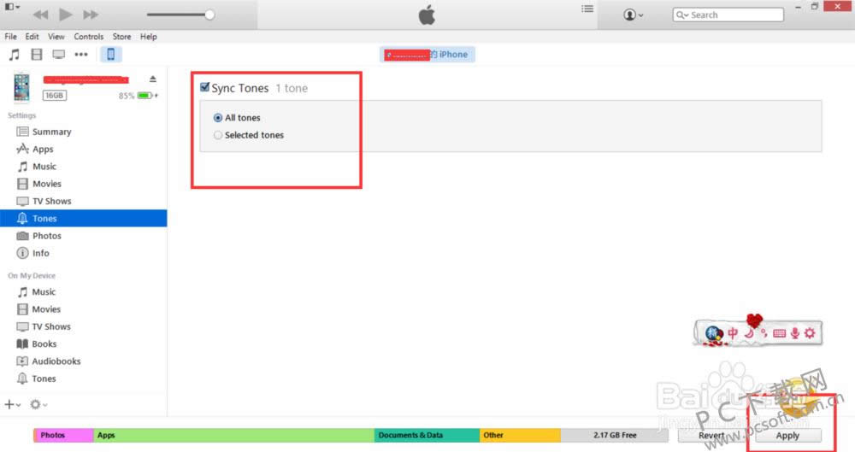Open the gear actions dropdown at bottom-left
The width and height of the screenshot is (855, 452).
click(38, 404)
